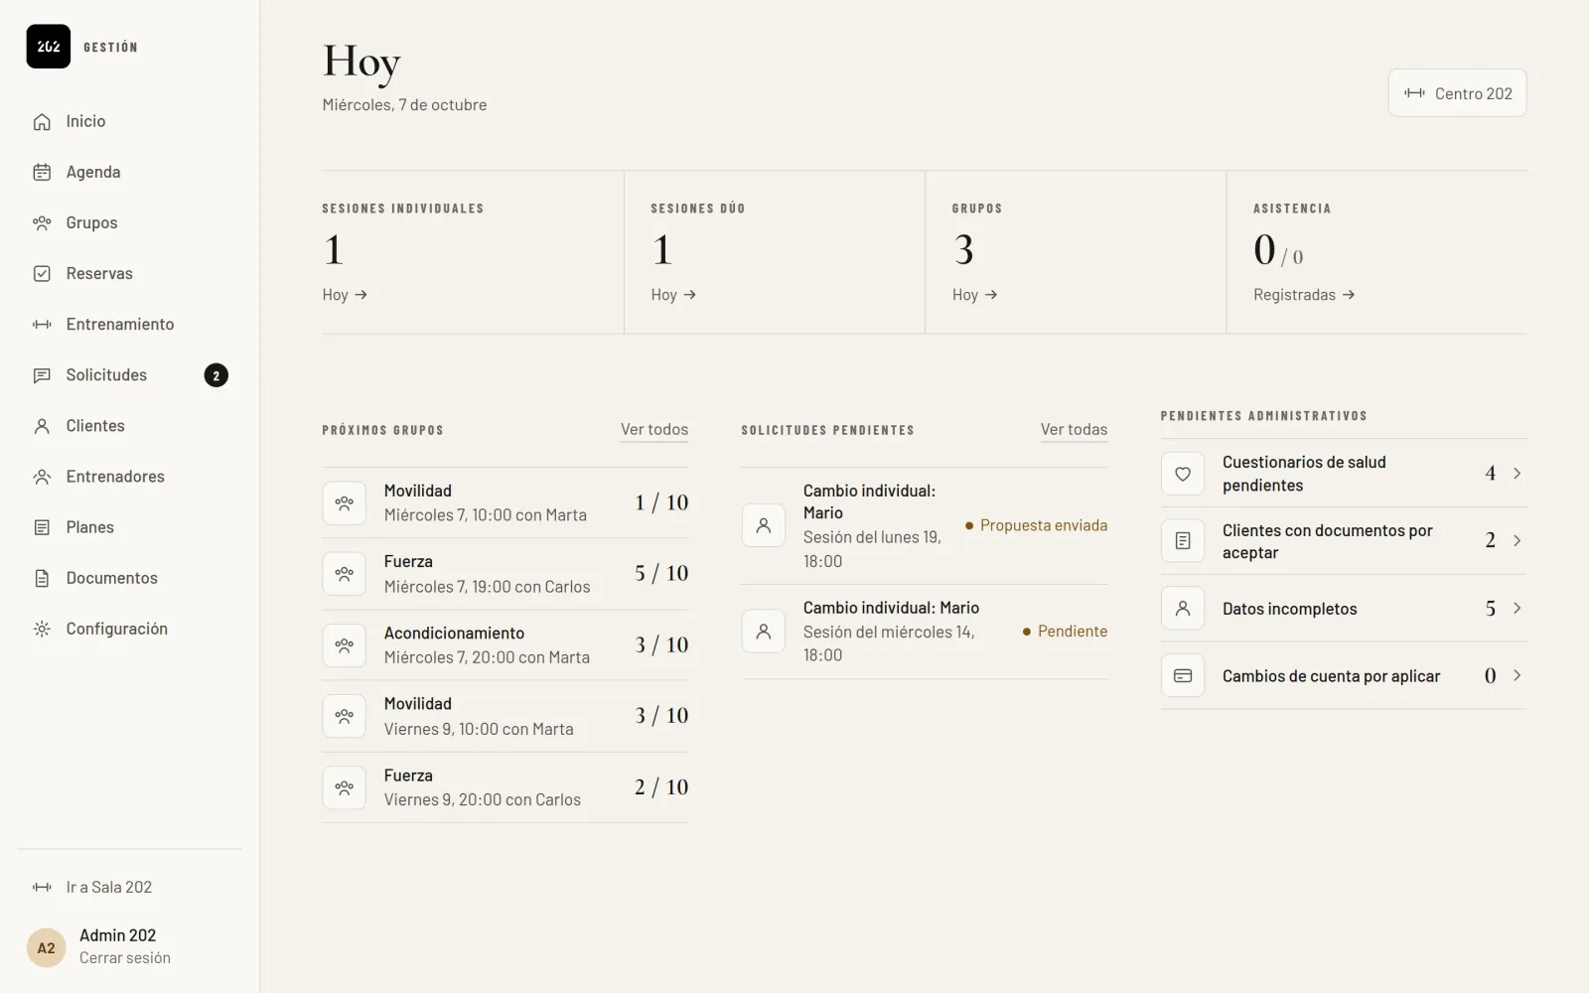This screenshot has width=1589, height=993.
Task: Open chevron for Cambios de cuenta por aplicar
Action: (1517, 675)
